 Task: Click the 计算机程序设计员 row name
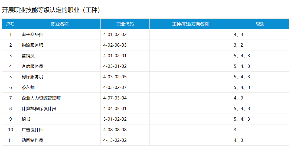click(39, 108)
